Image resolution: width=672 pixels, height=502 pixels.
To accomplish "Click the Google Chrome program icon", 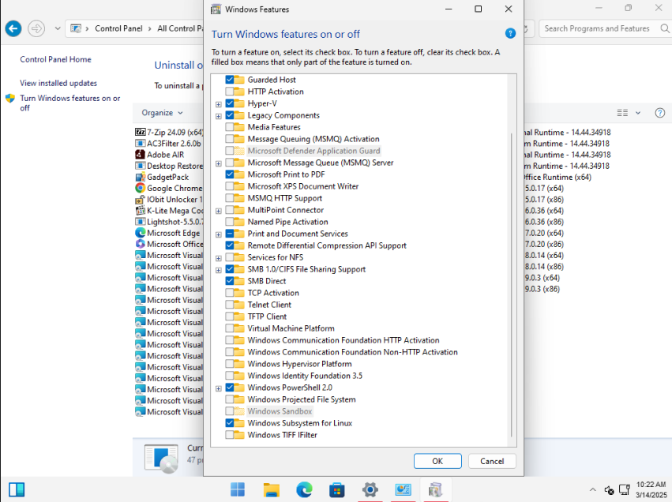I will pyautogui.click(x=140, y=188).
